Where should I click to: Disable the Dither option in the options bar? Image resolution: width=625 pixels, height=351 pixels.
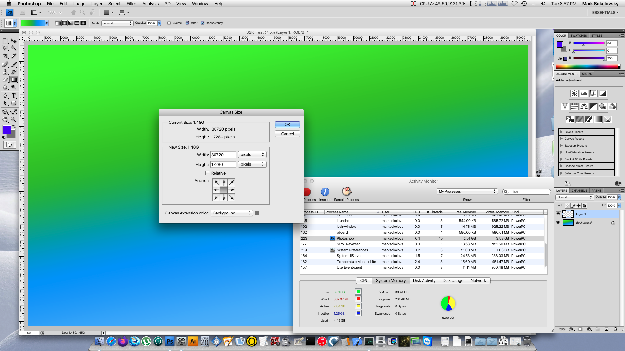tap(187, 23)
